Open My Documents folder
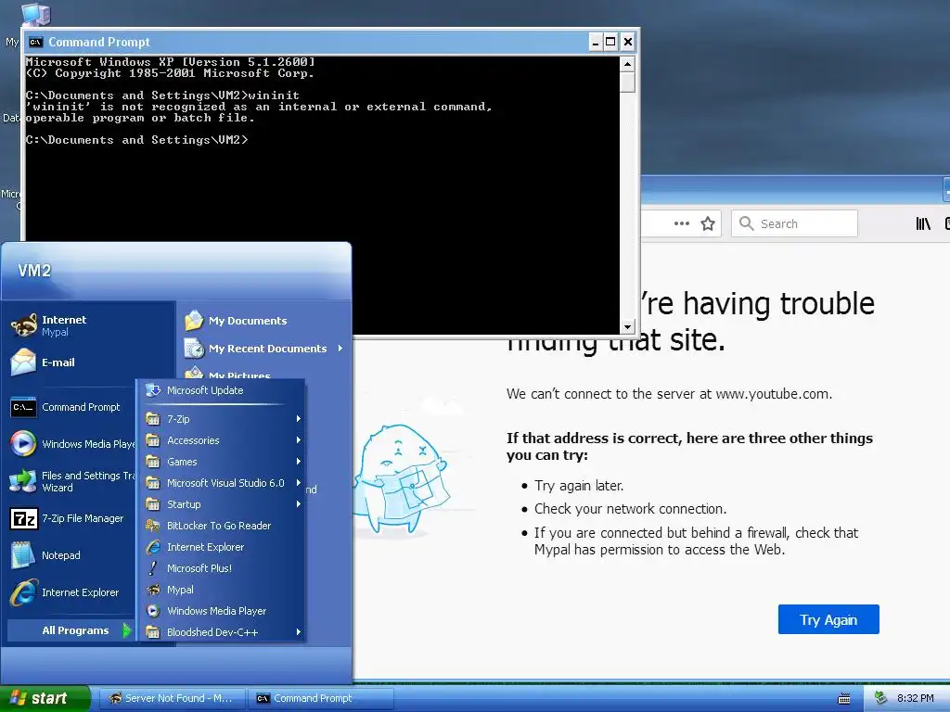Image resolution: width=950 pixels, height=712 pixels. pyautogui.click(x=248, y=321)
